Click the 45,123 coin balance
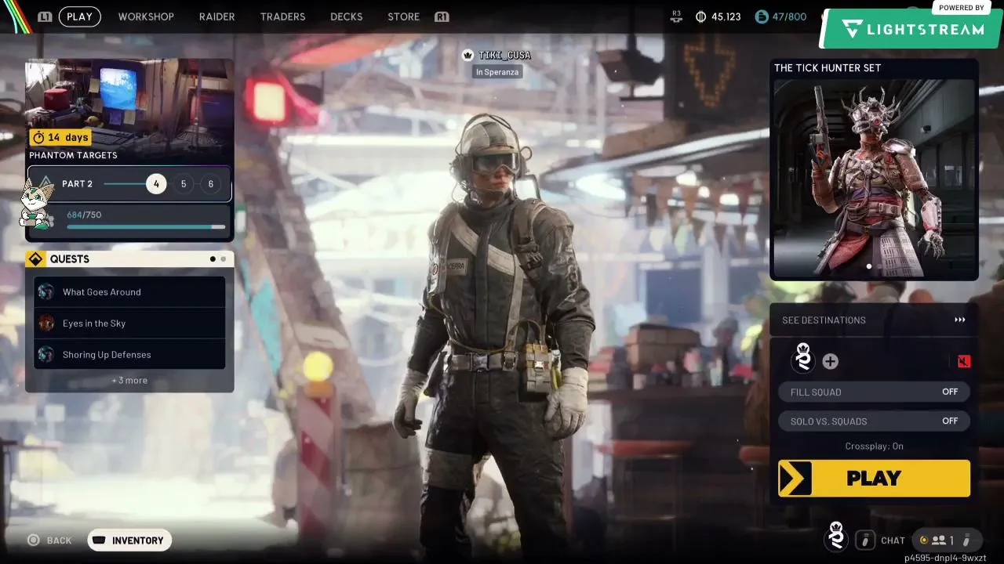The width and height of the screenshot is (1004, 564). [x=726, y=16]
